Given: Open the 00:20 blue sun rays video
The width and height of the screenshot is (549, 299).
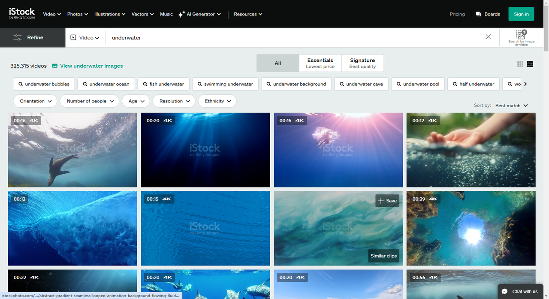Looking at the screenshot, I should 205,150.
